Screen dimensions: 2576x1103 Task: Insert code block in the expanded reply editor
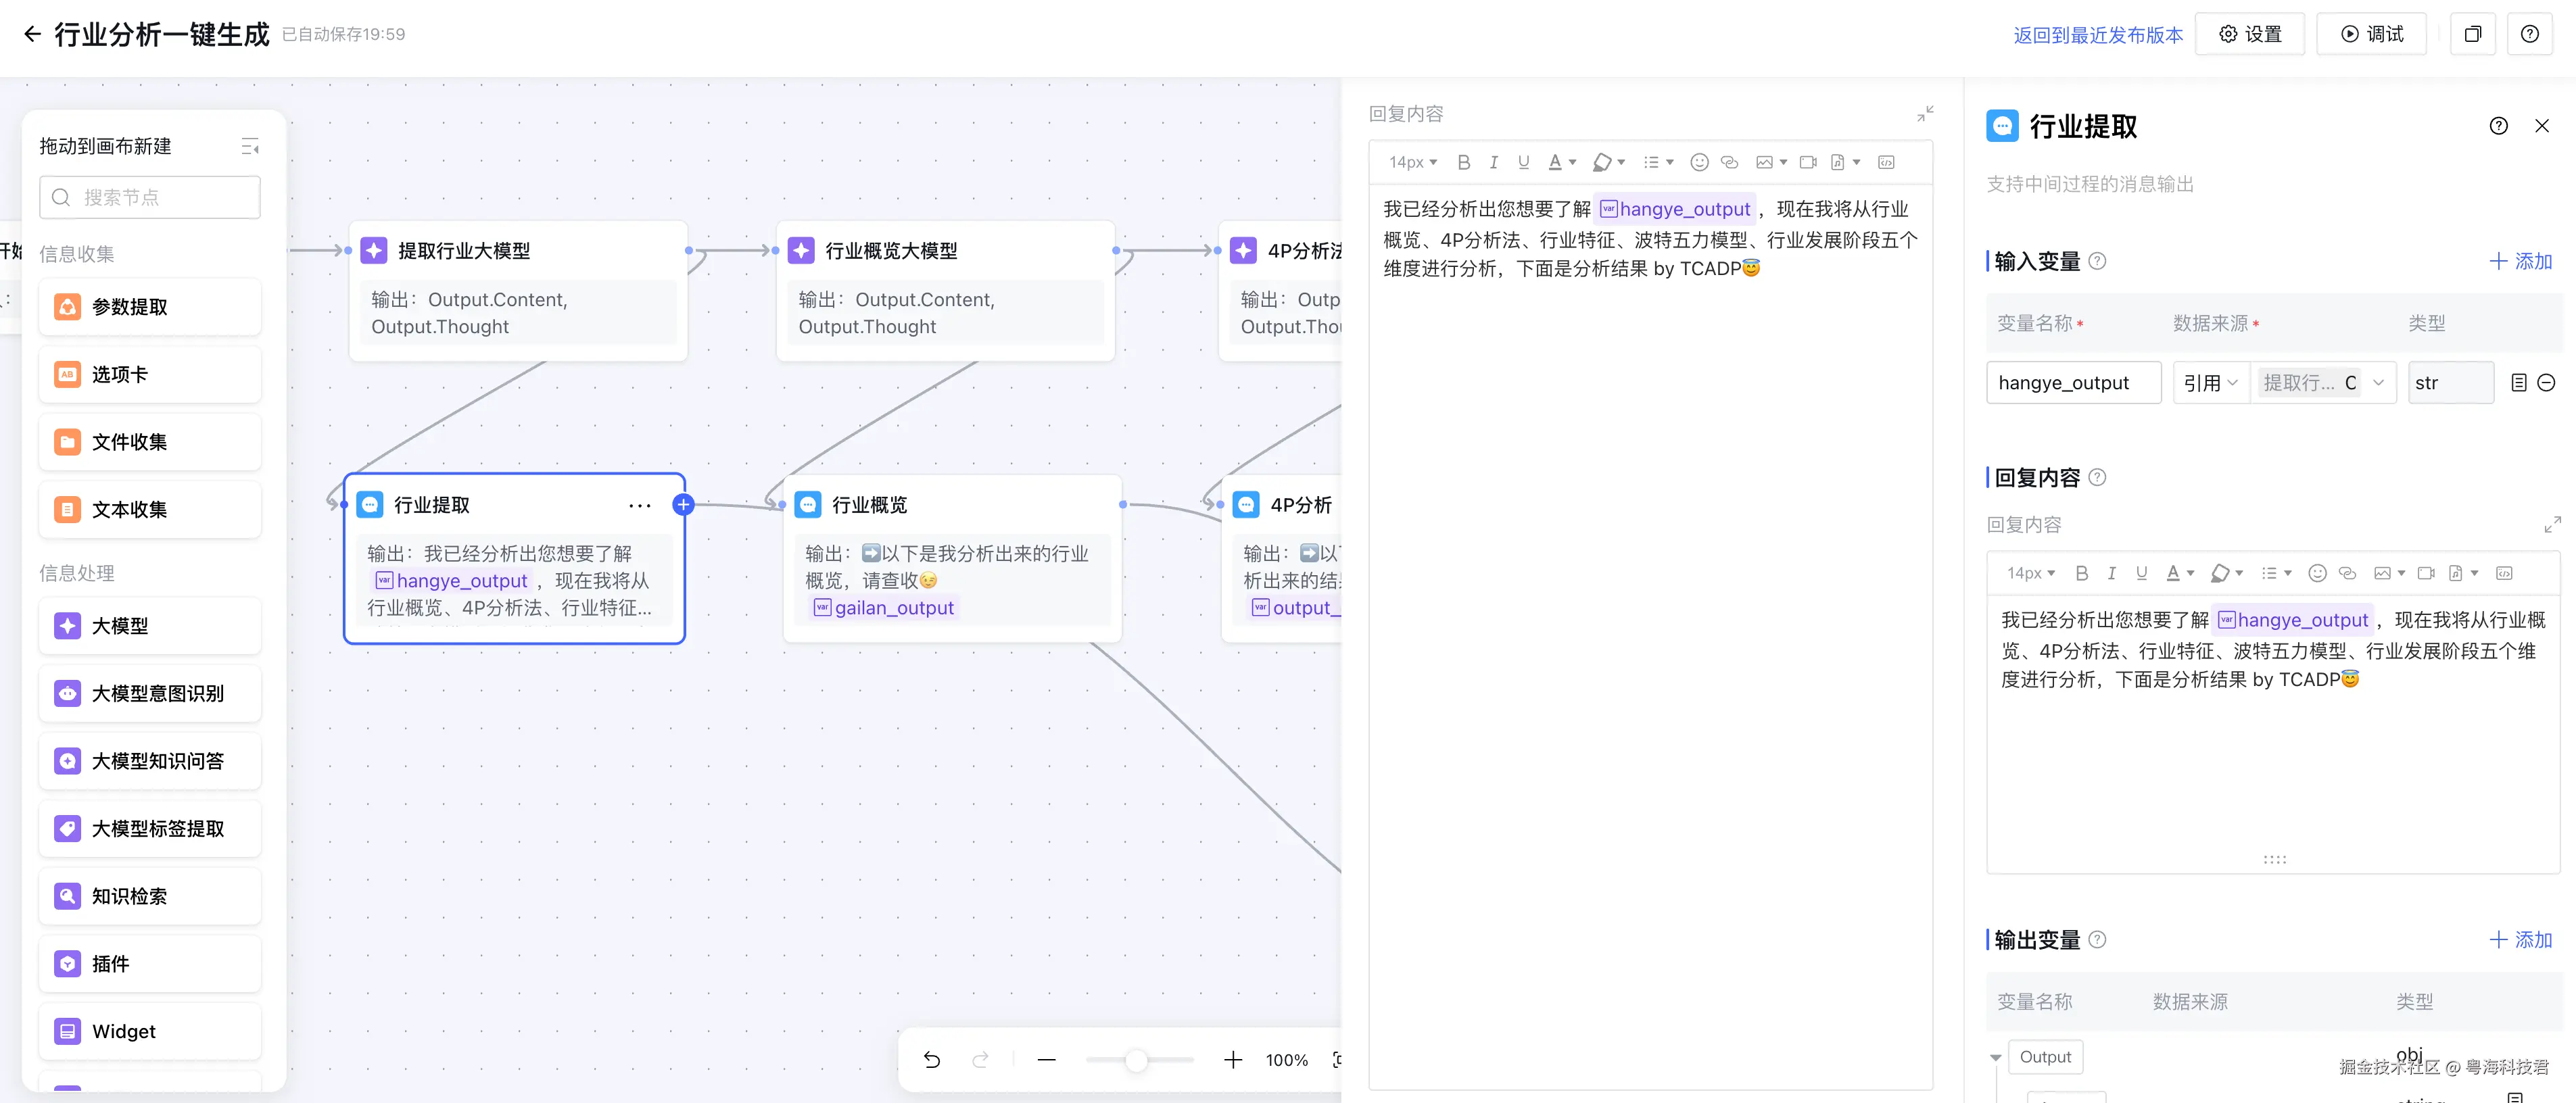(x=1886, y=162)
